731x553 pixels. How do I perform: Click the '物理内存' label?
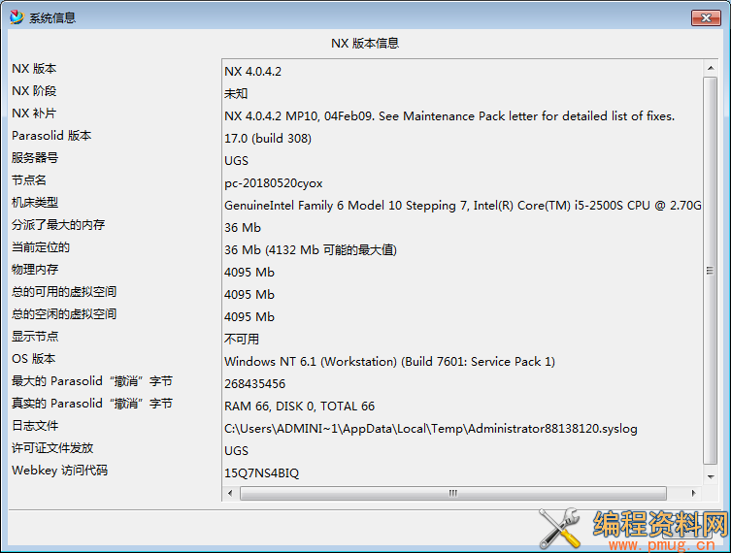click(35, 270)
